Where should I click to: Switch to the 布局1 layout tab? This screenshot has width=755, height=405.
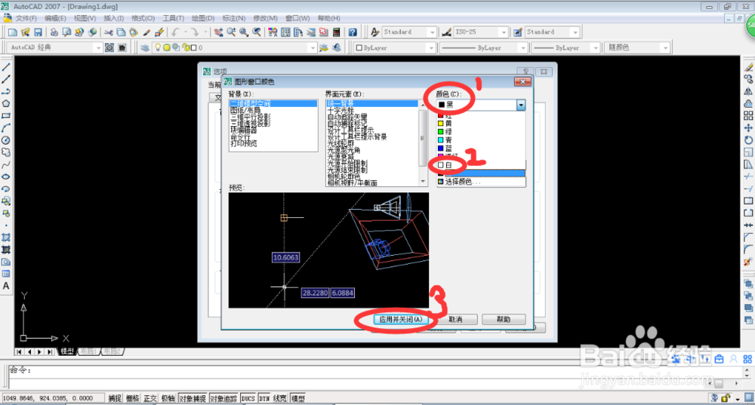tap(88, 351)
